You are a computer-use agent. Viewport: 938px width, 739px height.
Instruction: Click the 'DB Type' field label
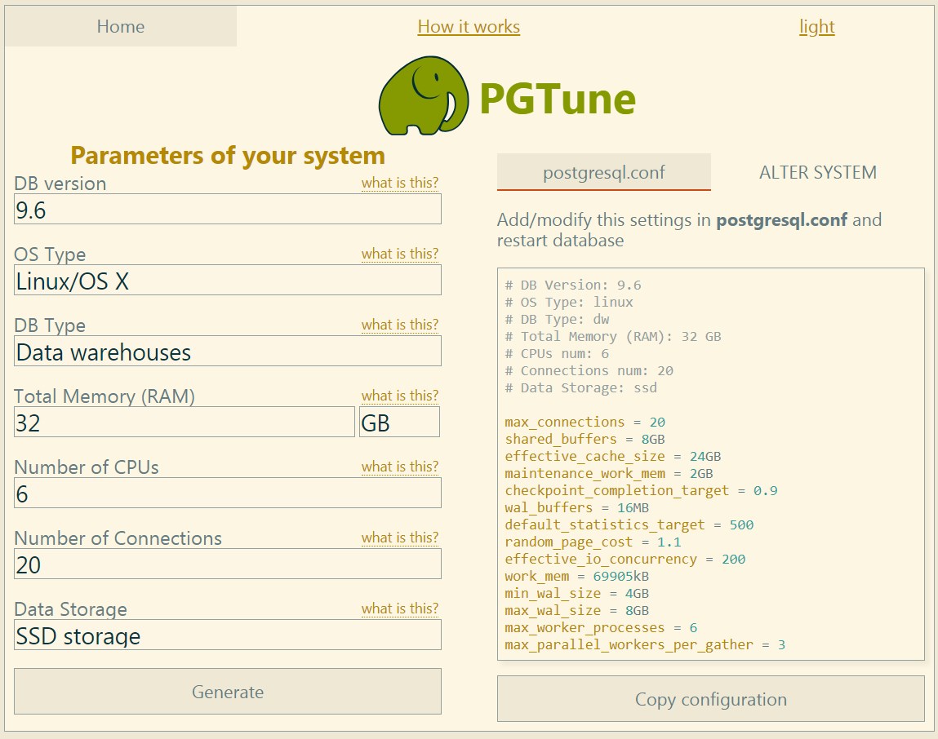(x=51, y=325)
